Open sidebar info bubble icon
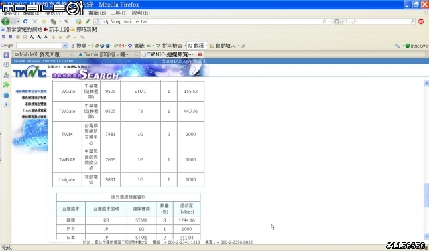429x251 pixels. coord(6,104)
